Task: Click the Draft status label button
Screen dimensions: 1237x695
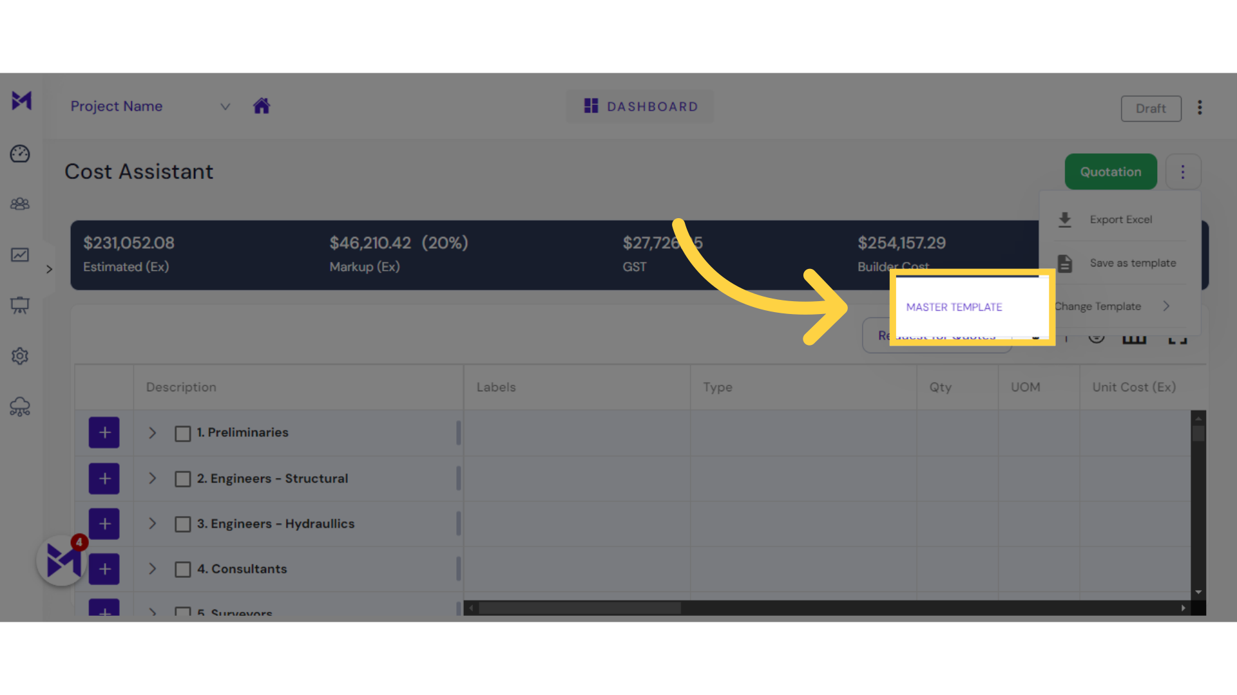Action: 1150,107
